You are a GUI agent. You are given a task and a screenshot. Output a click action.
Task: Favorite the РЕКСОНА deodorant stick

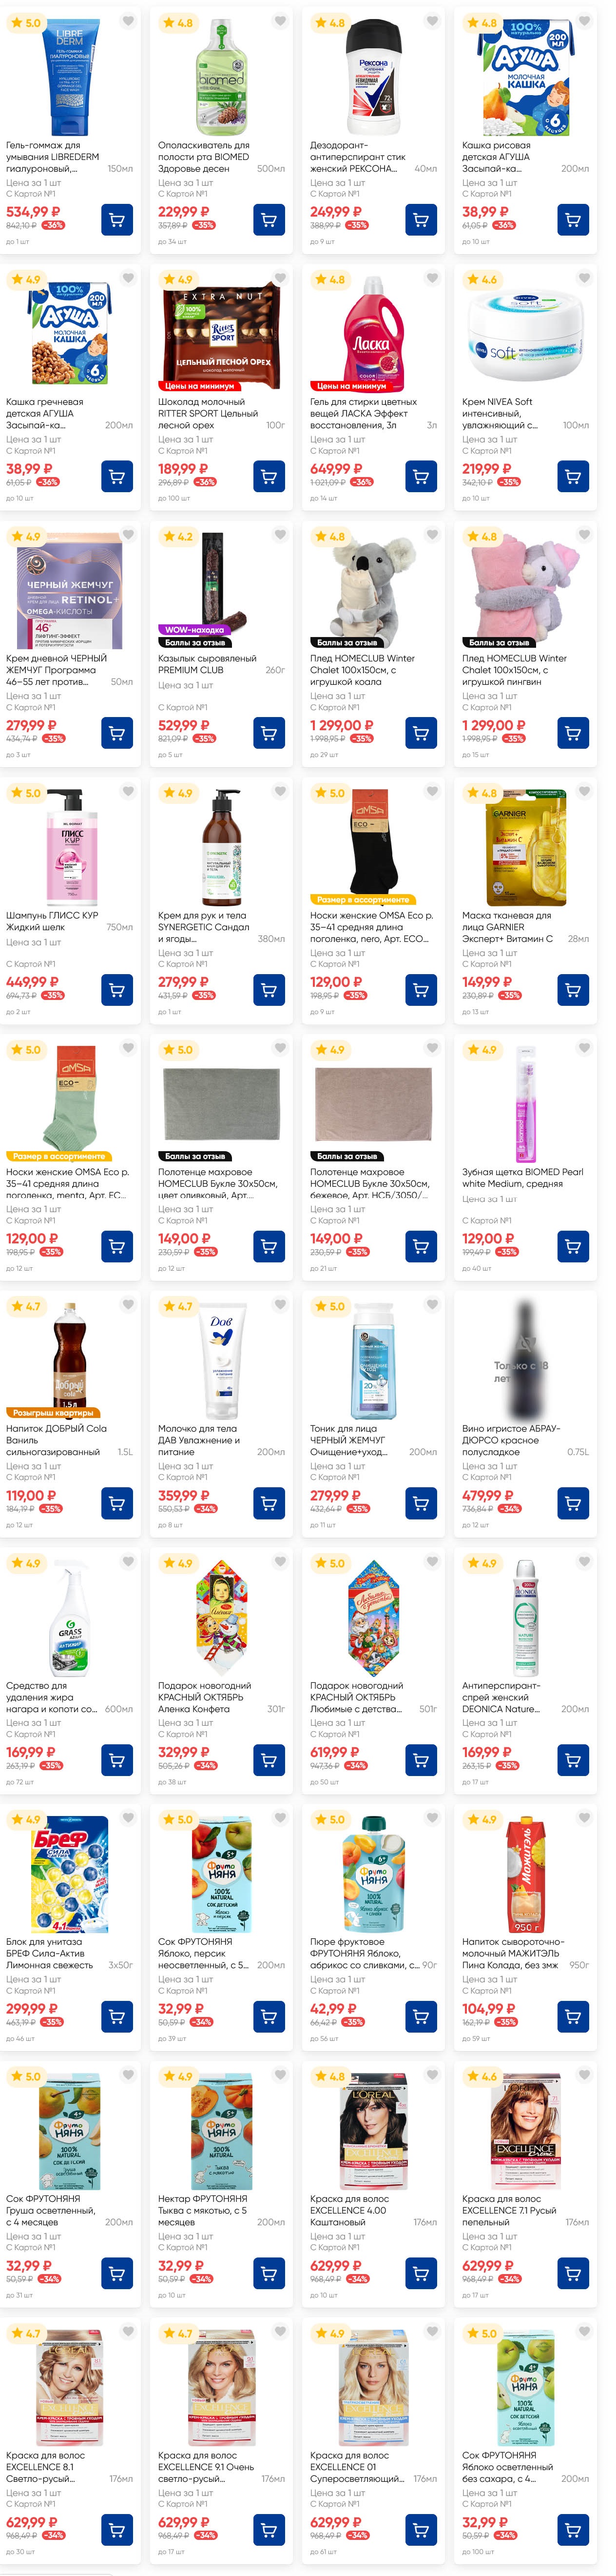coord(432,21)
